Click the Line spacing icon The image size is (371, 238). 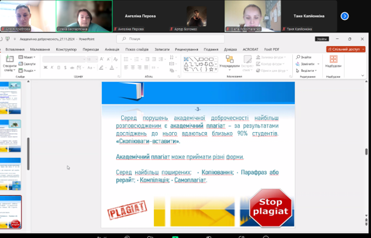click(161, 59)
